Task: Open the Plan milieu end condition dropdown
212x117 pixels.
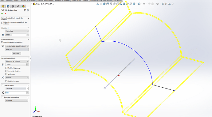Action: point(17,31)
